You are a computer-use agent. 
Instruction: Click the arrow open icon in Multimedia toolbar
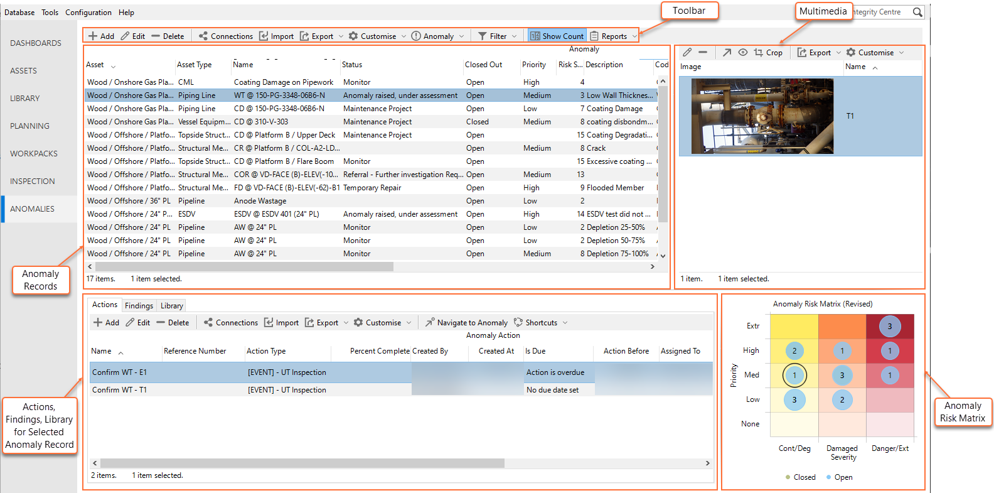[727, 53]
